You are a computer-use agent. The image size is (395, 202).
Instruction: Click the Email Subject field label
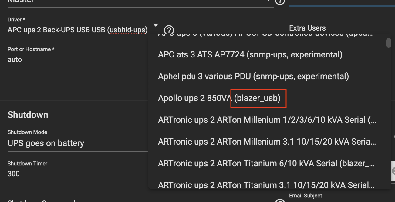coord(306,196)
